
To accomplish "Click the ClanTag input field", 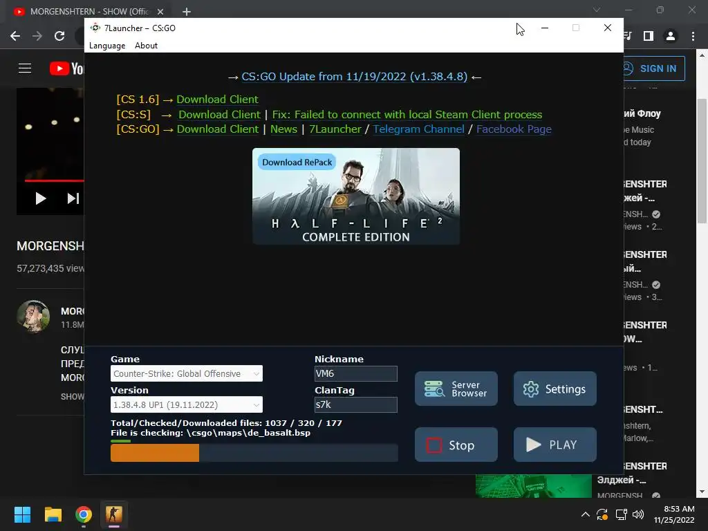I will [x=356, y=404].
